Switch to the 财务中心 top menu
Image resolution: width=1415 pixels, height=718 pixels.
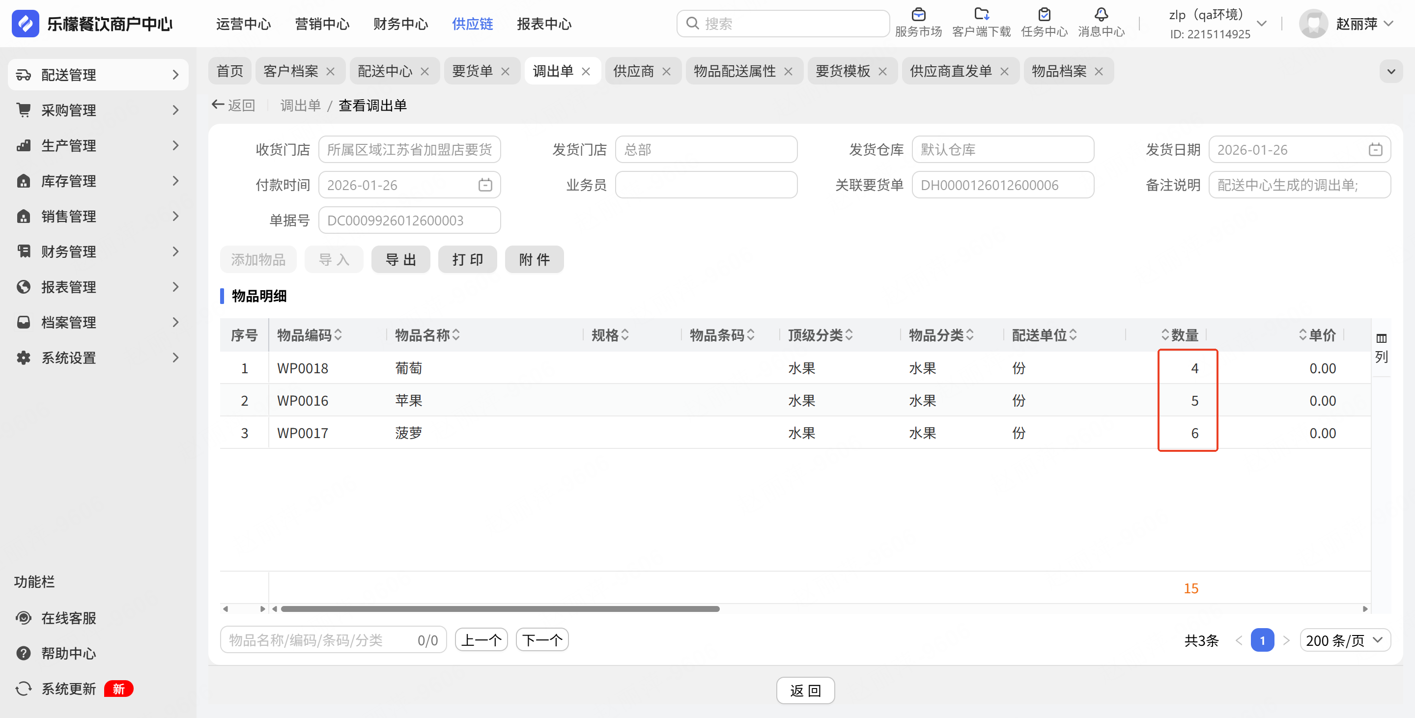tap(400, 24)
